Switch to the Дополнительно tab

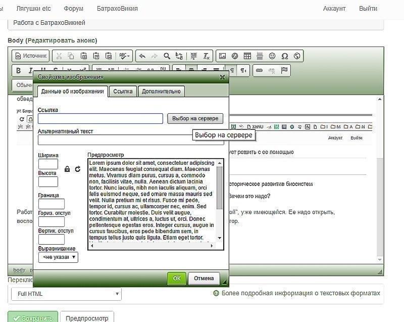tap(161, 91)
